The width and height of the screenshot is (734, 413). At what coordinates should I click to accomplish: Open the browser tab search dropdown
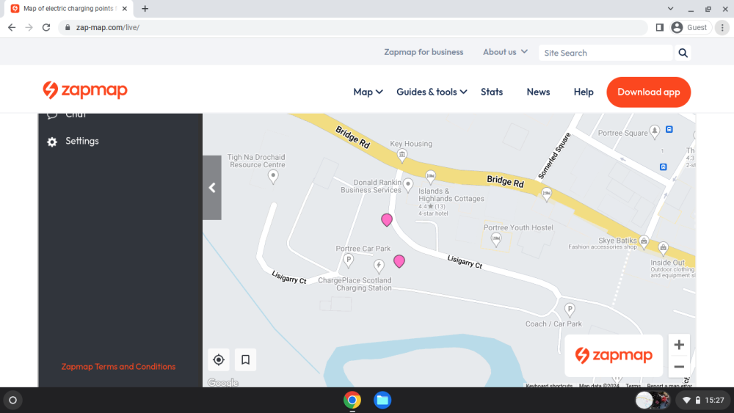pyautogui.click(x=670, y=8)
